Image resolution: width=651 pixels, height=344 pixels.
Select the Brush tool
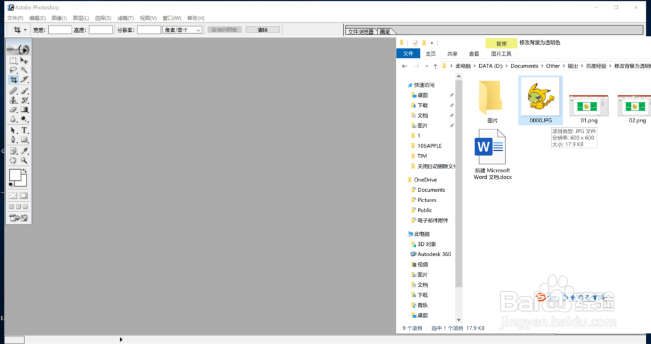tap(24, 90)
